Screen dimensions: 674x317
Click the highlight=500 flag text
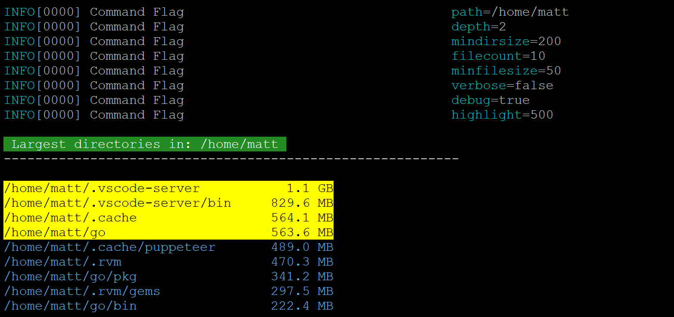tap(502, 115)
